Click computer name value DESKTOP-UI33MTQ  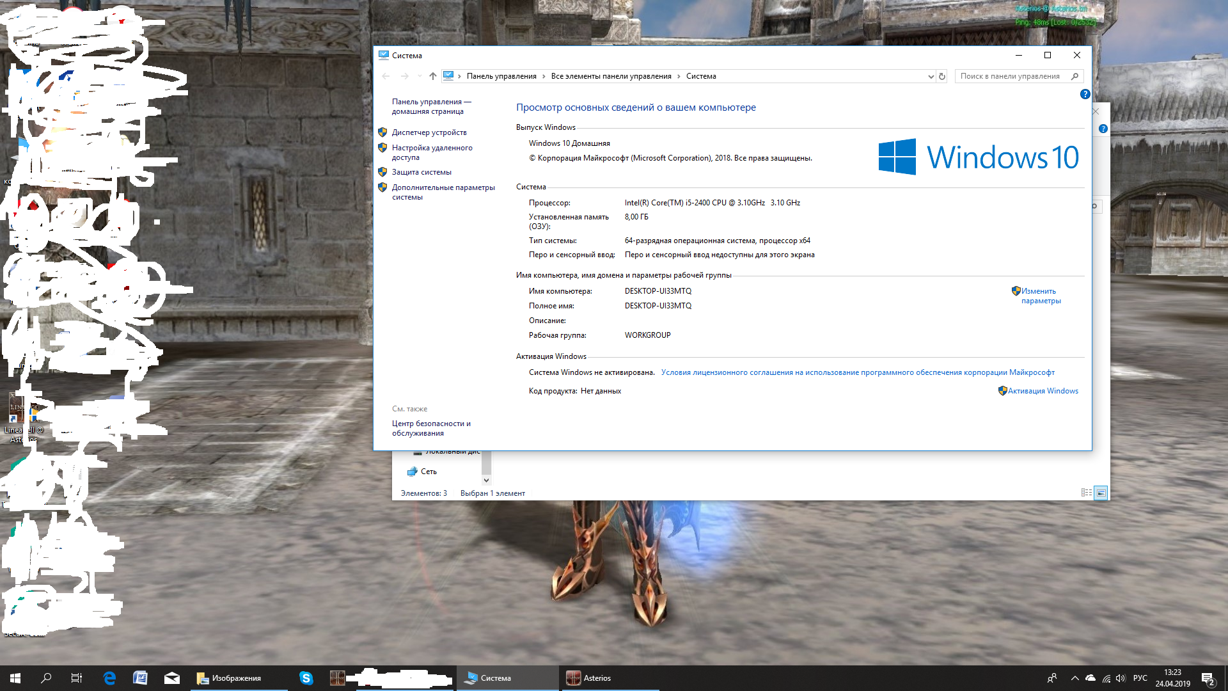click(x=657, y=291)
